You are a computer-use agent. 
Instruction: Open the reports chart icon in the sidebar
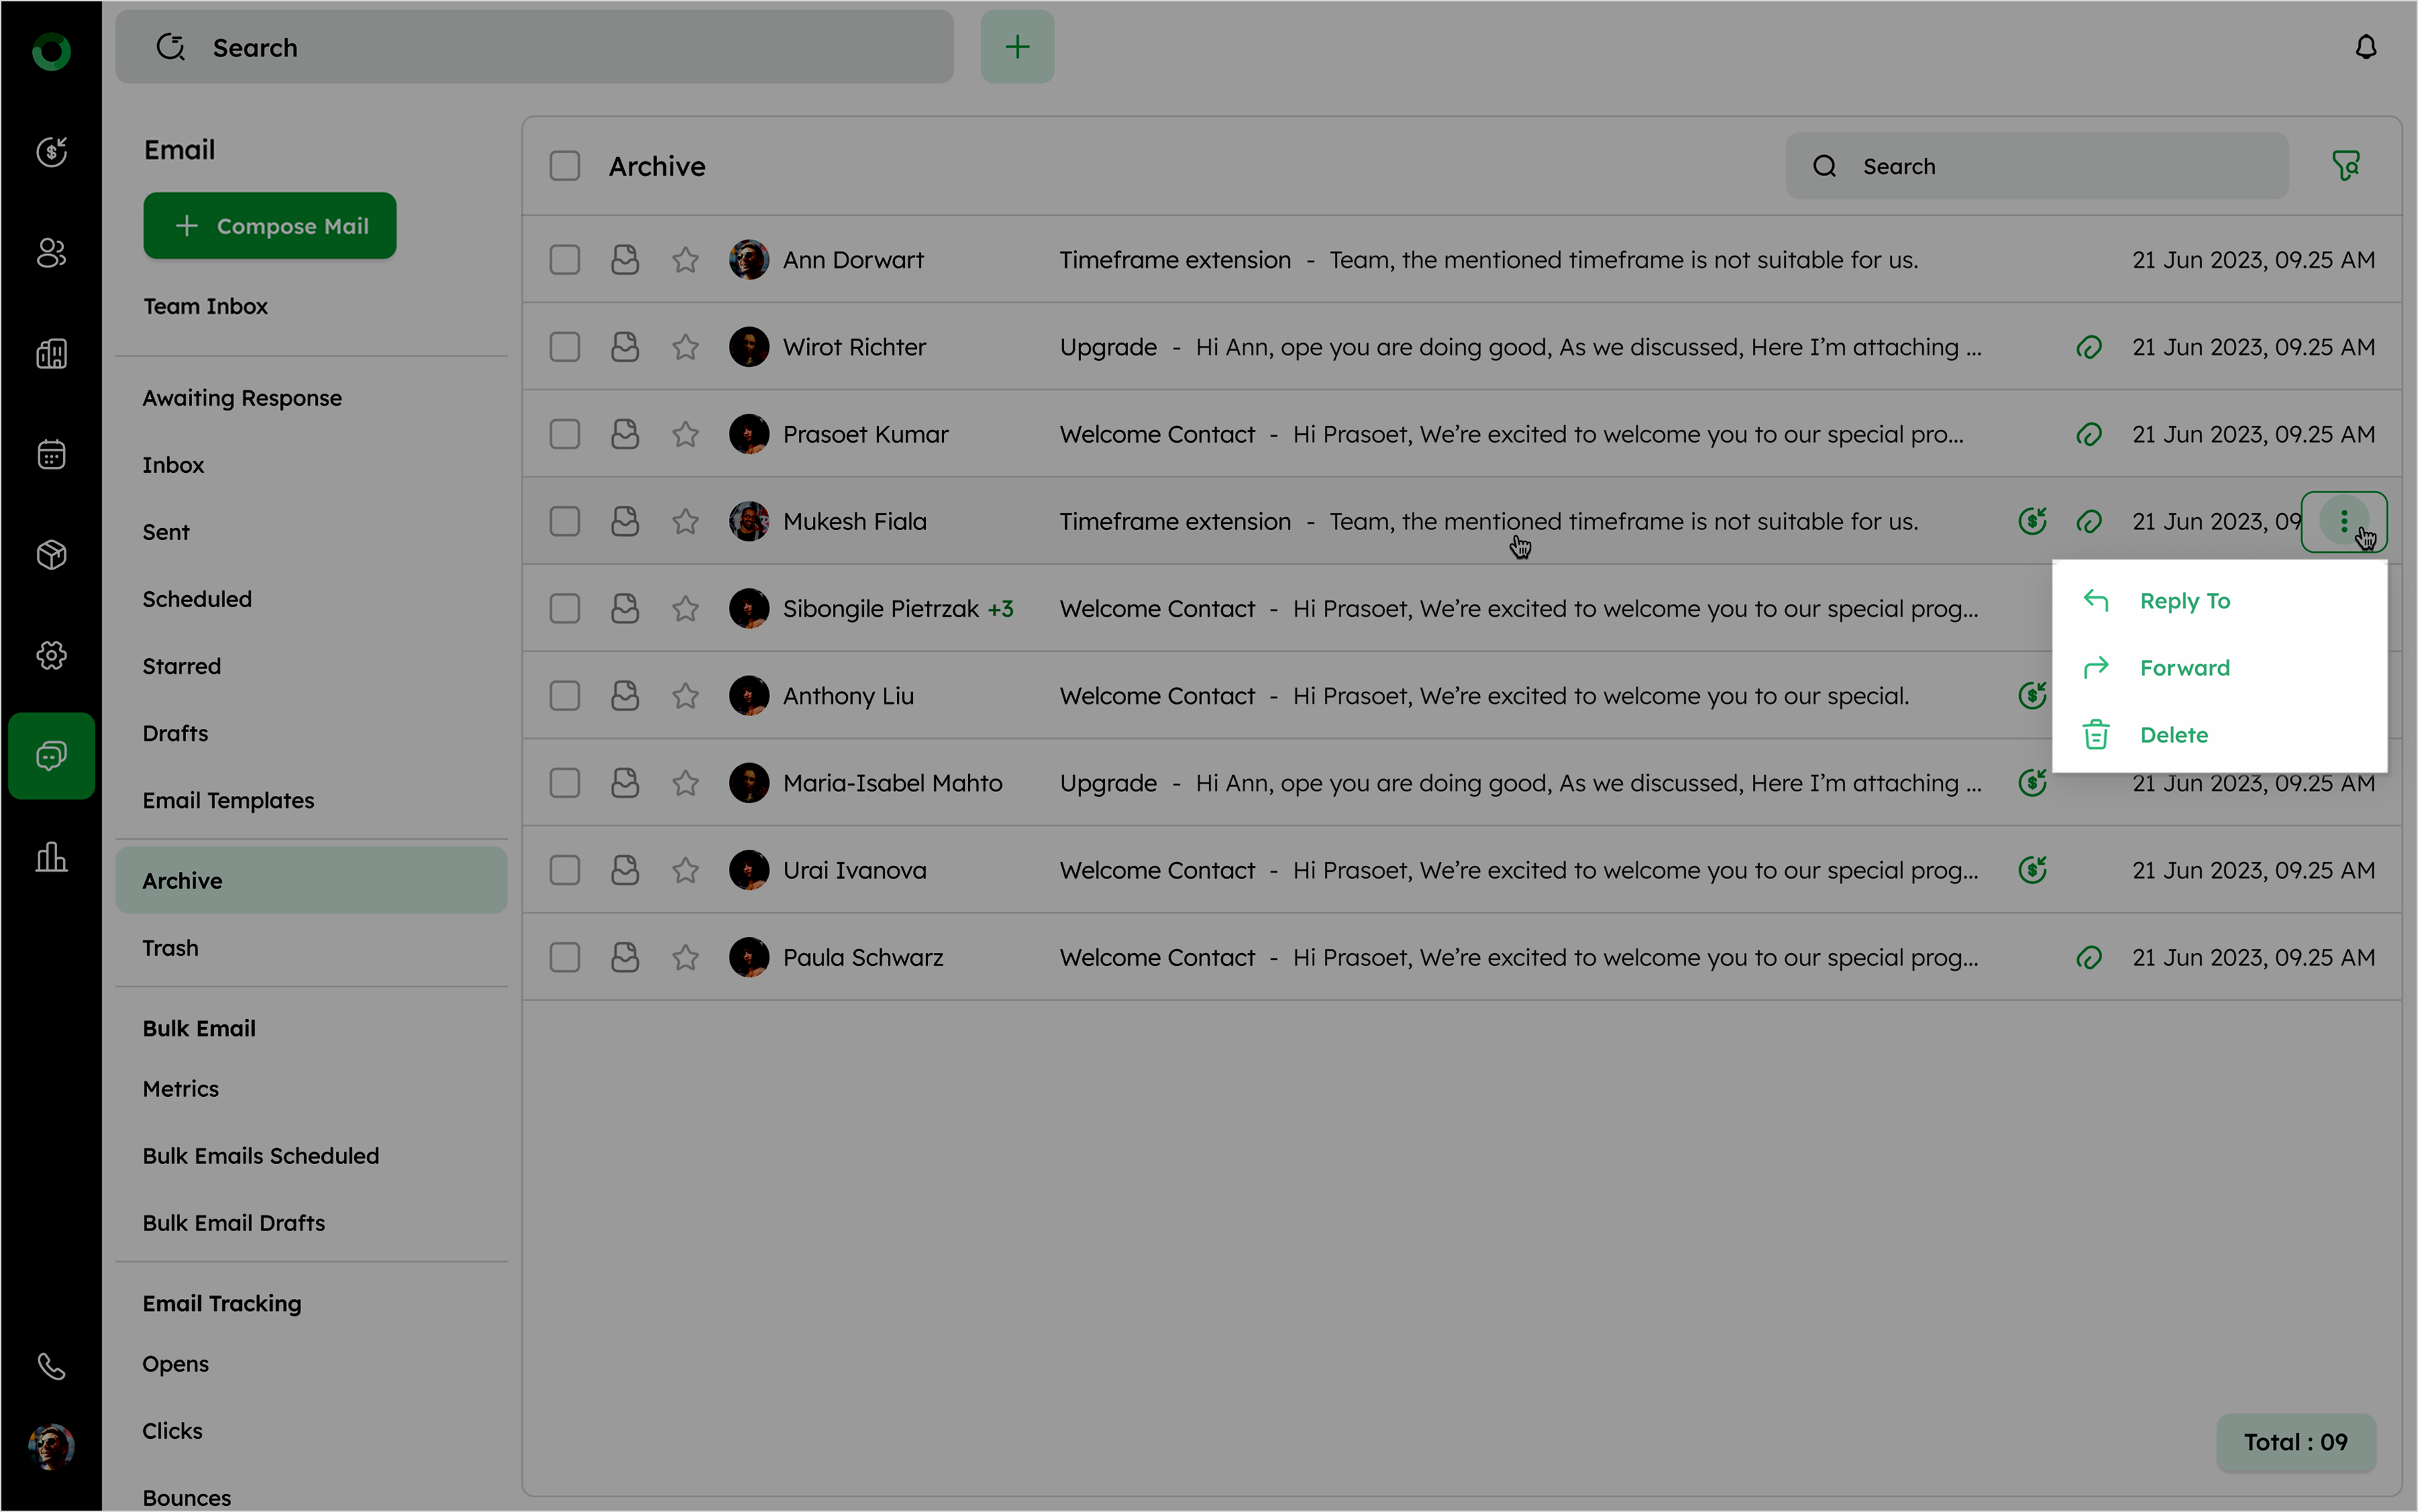pyautogui.click(x=51, y=857)
